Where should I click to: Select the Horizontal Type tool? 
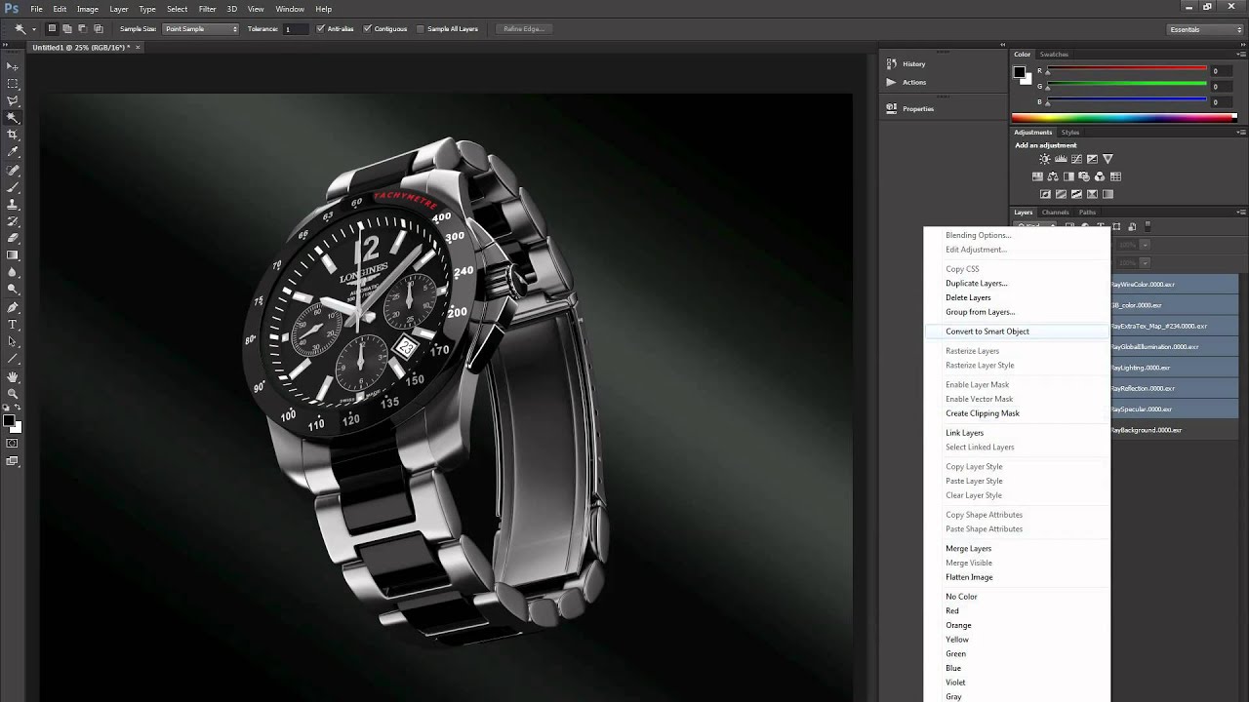coord(13,325)
